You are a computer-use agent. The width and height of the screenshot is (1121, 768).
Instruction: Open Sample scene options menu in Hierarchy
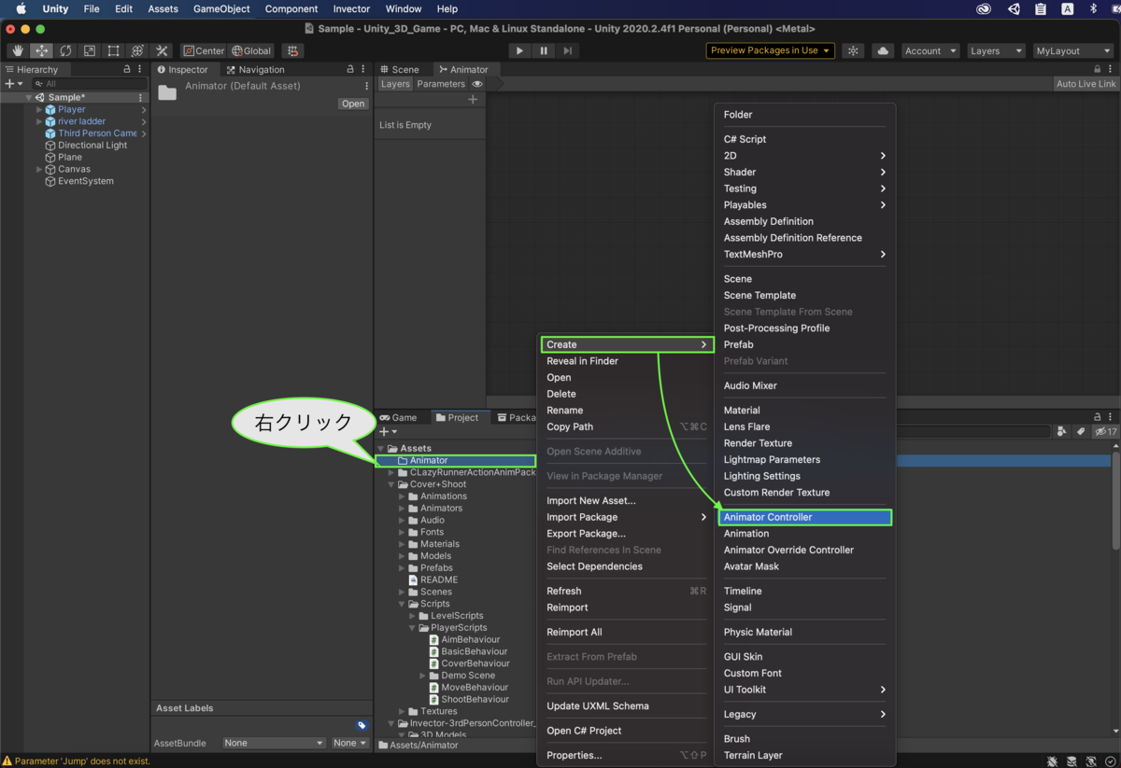pyautogui.click(x=141, y=97)
